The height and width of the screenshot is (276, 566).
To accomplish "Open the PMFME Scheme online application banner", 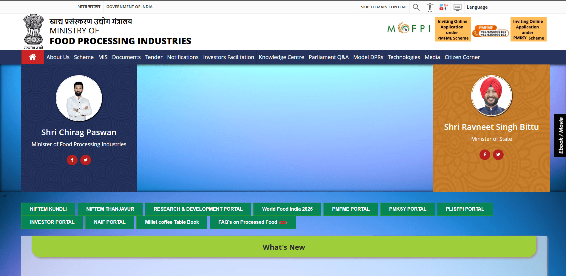I will (x=453, y=30).
